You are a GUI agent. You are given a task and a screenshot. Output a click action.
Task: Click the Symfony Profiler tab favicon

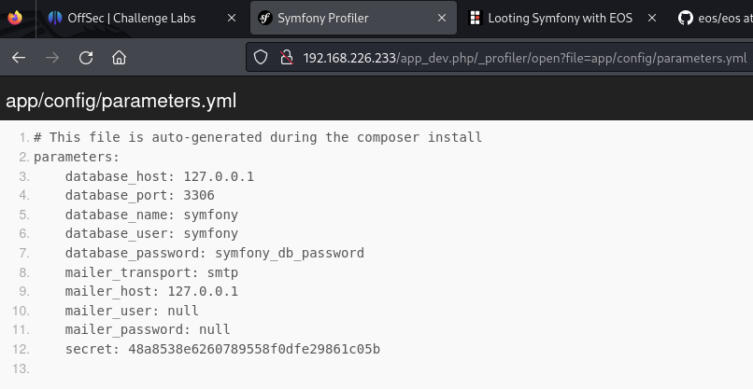click(265, 18)
